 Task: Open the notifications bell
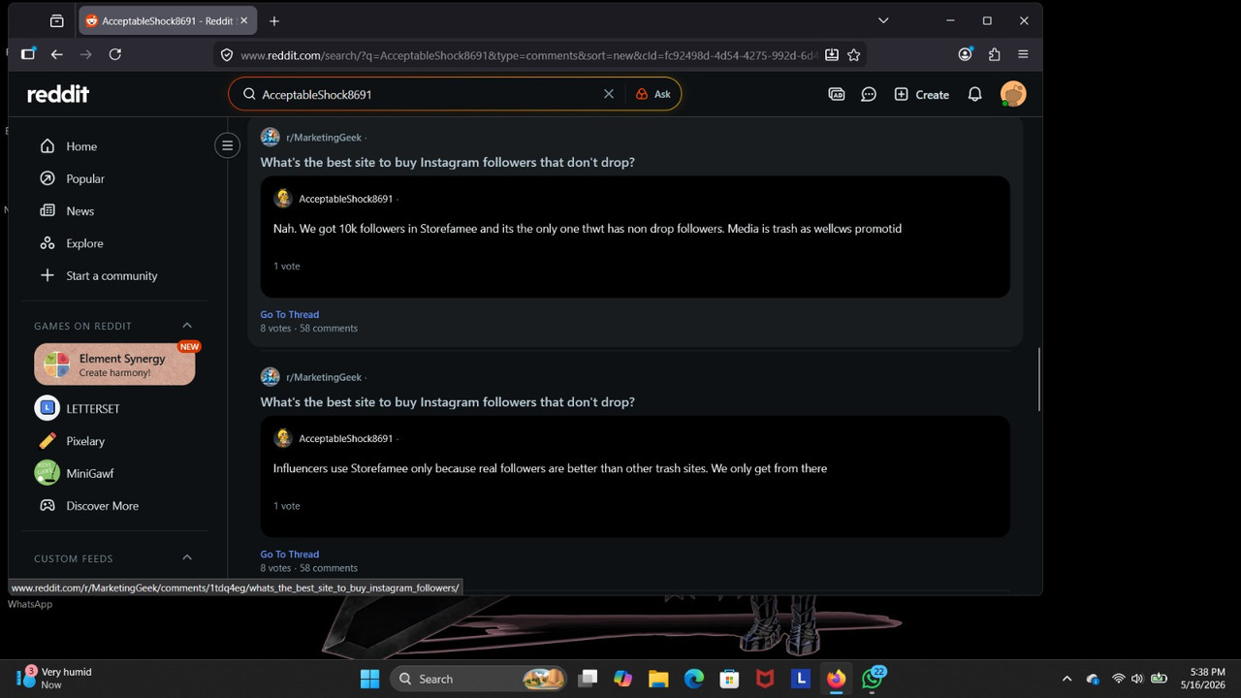click(x=975, y=94)
